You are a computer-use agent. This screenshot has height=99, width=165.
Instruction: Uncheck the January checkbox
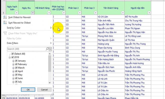[16, 61]
